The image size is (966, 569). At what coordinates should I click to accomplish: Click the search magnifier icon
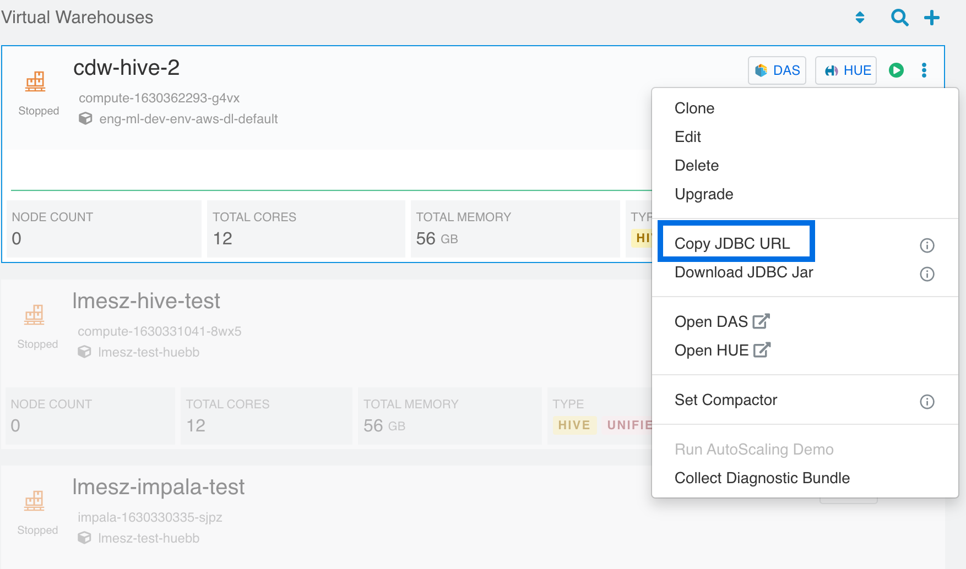point(899,18)
